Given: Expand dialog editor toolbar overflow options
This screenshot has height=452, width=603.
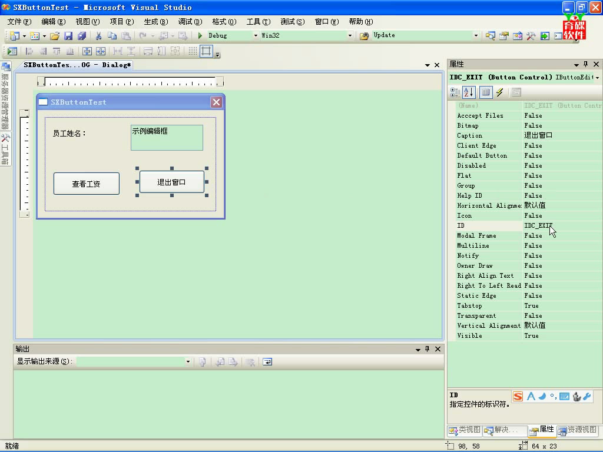Looking at the screenshot, I should [218, 54].
